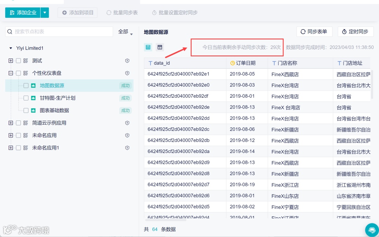Viewport: 379px width, 237px height.
Task: Click the shield icon next to 测试
Action: pos(127,61)
